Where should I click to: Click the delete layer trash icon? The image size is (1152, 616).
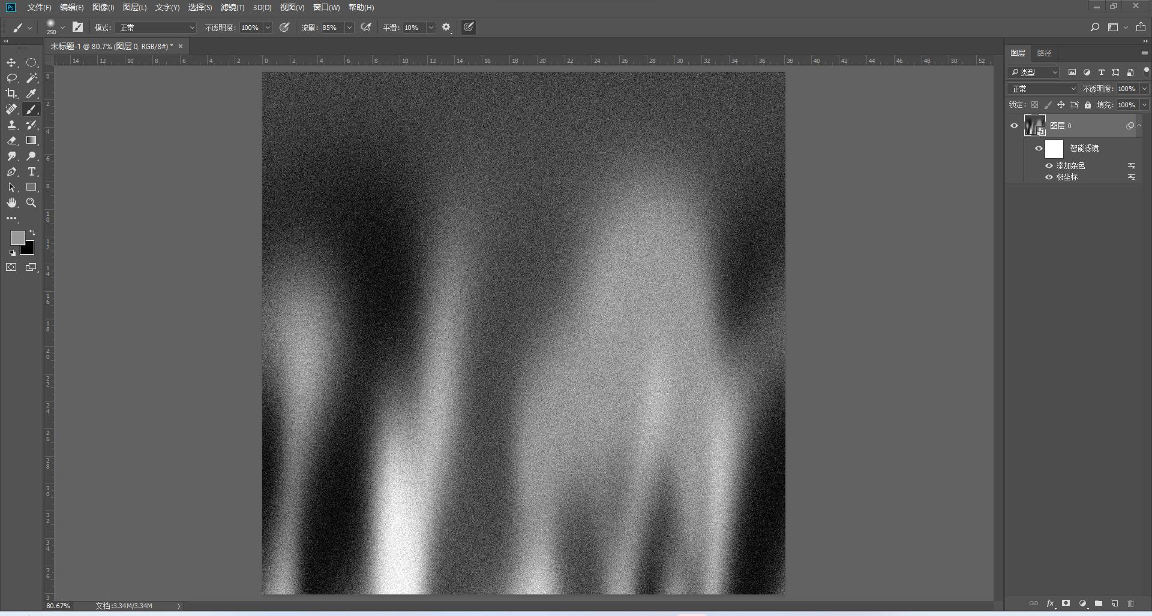tap(1130, 603)
